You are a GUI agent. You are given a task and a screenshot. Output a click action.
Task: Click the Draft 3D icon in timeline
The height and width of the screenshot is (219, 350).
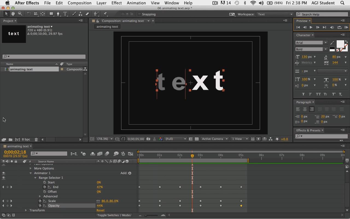[x=83, y=154]
